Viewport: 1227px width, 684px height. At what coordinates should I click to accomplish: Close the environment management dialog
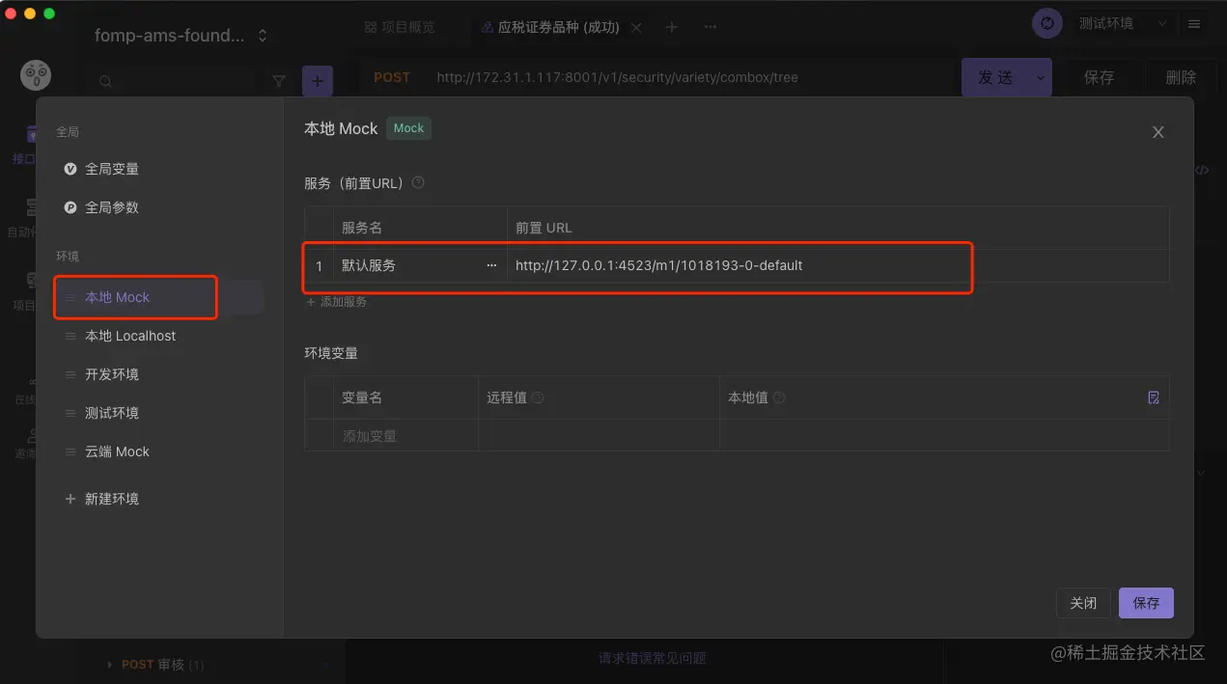[x=1158, y=132]
